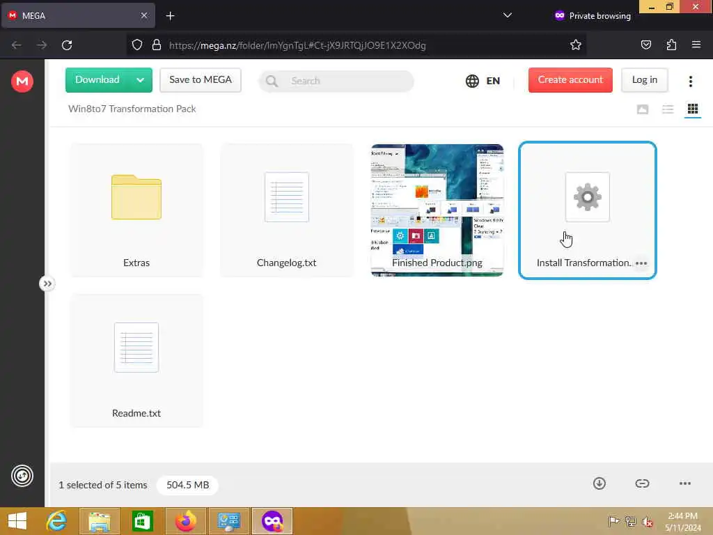Close the MEGA tab
713x535 pixels.
[143, 15]
